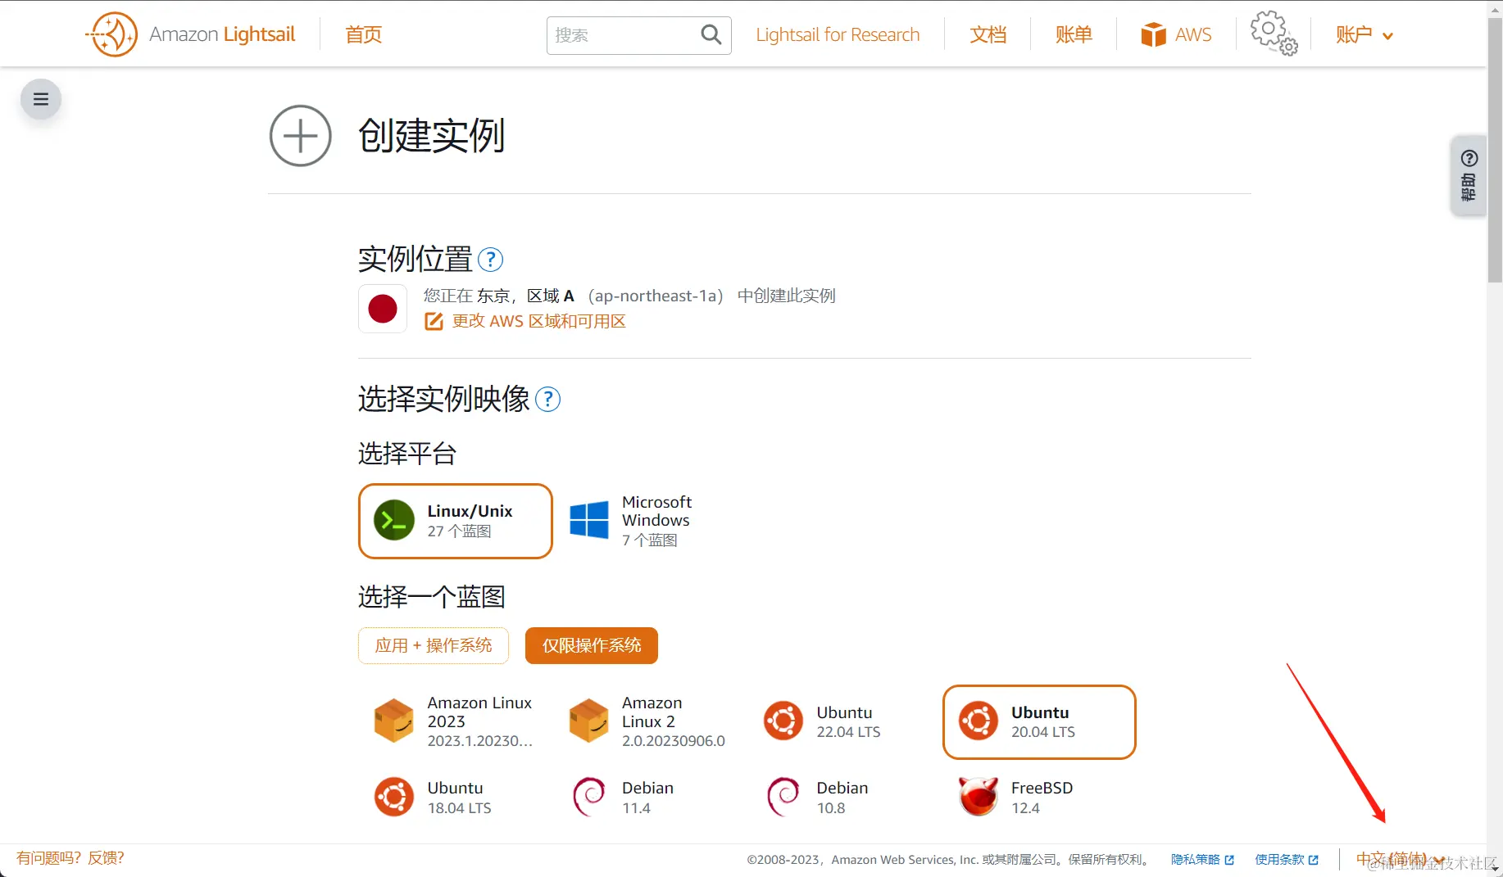The width and height of the screenshot is (1503, 877).
Task: Click the Amazon Linux 2023 box icon
Action: coord(394,721)
